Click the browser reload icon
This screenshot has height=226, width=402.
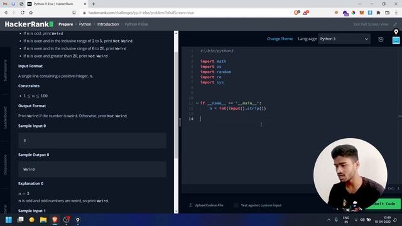(23, 13)
